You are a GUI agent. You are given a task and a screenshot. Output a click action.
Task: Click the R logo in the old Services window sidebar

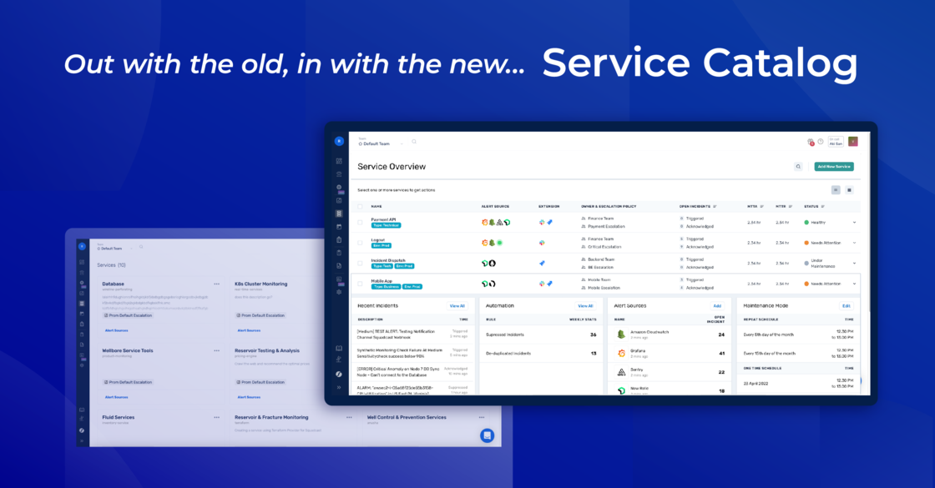coord(83,246)
